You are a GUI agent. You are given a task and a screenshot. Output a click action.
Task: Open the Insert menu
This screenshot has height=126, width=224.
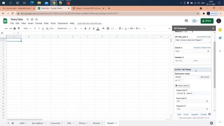point(30,23)
